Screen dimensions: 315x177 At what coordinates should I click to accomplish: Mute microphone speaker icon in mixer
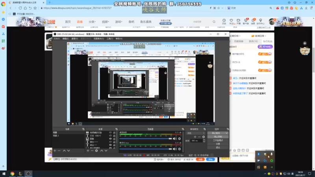(x=175, y=149)
